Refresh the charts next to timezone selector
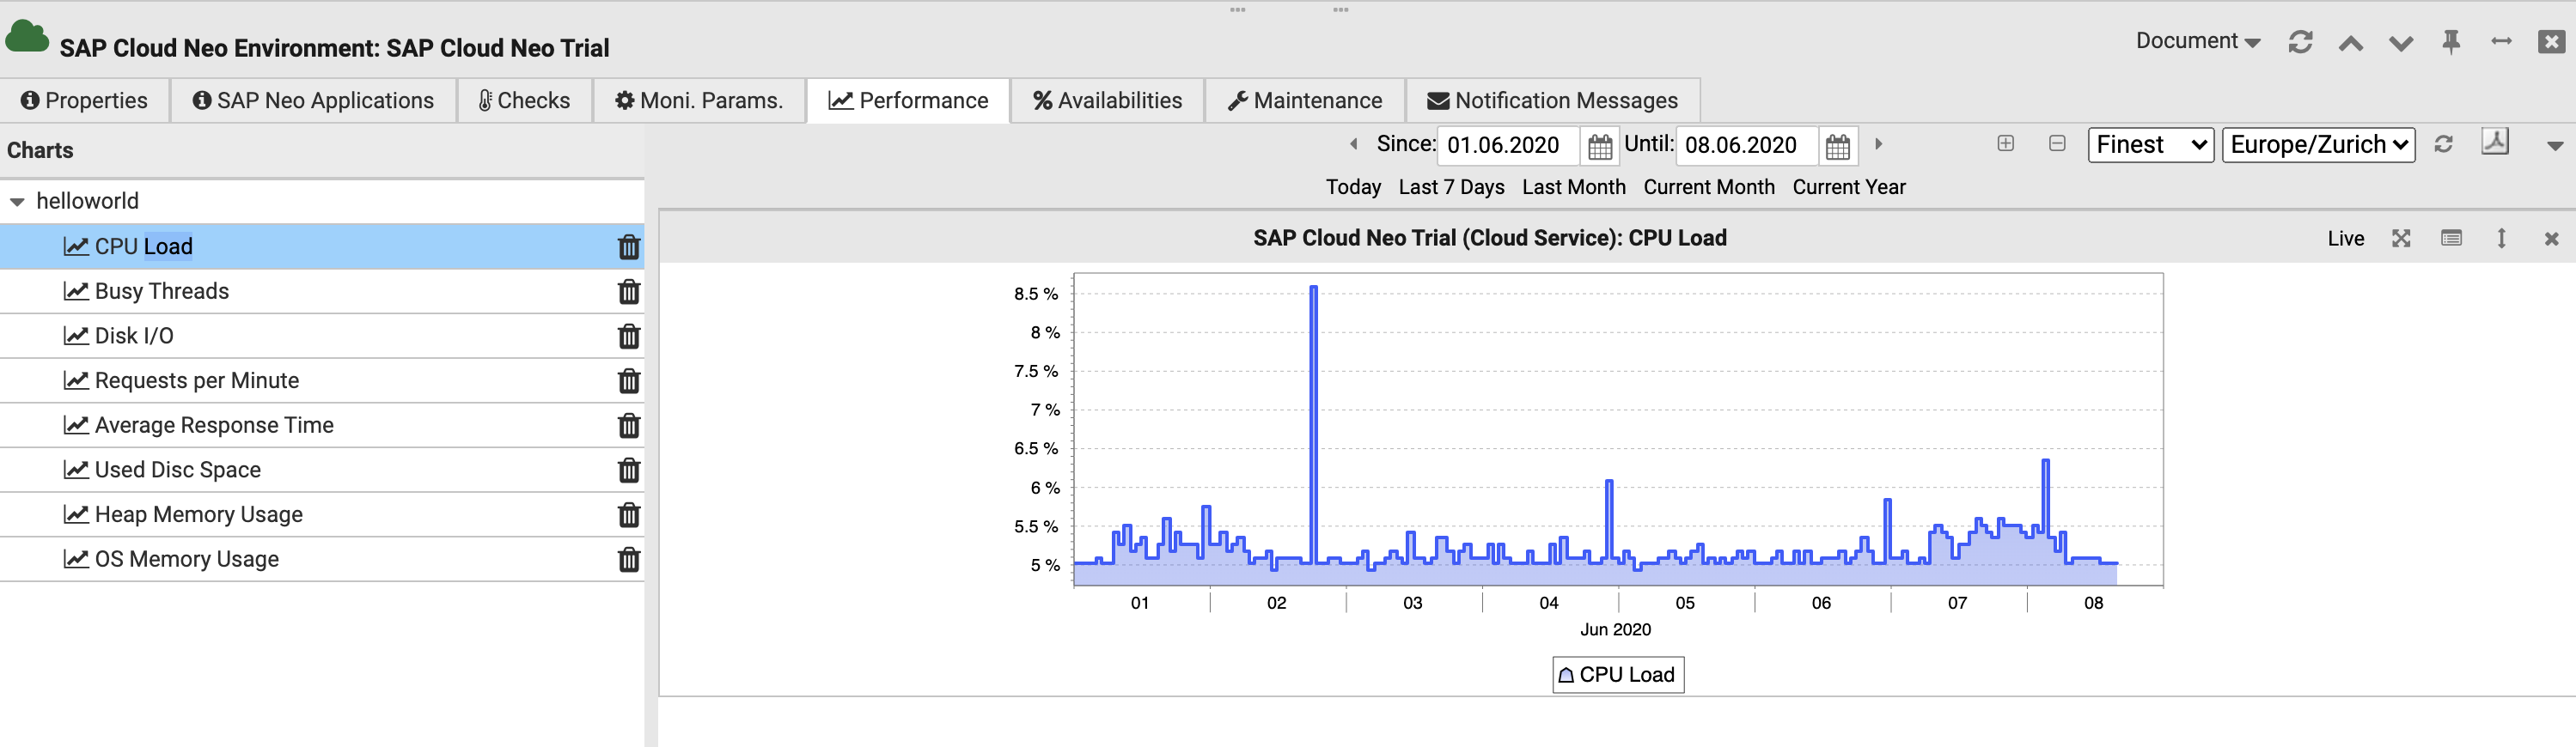The height and width of the screenshot is (747, 2576). 2443,145
